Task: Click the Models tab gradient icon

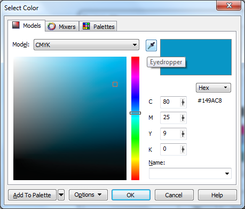Action: [15, 25]
